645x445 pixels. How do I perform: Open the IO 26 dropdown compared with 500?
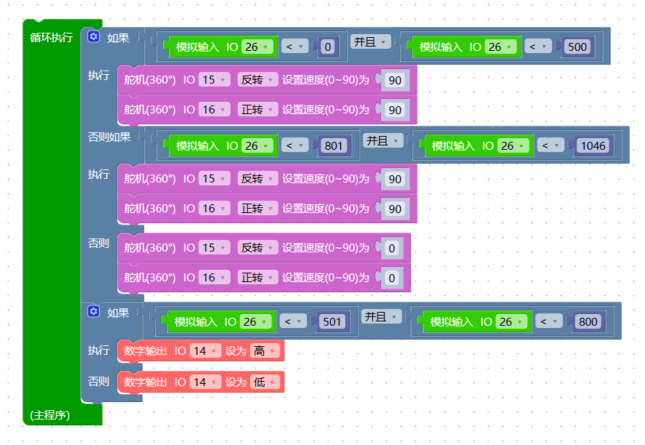[500, 47]
